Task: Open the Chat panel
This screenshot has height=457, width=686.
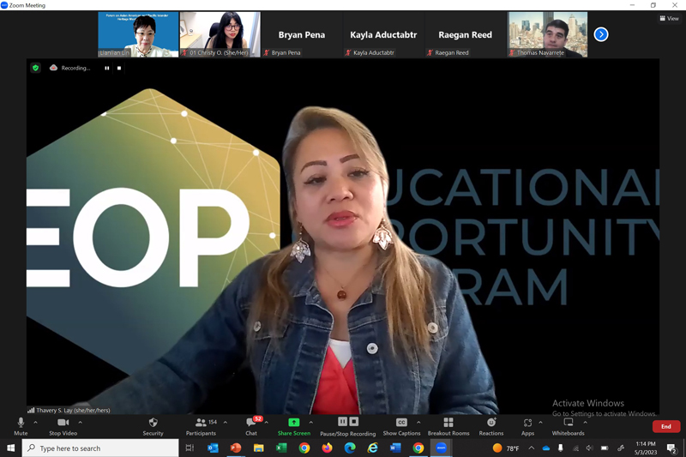Action: point(251,426)
